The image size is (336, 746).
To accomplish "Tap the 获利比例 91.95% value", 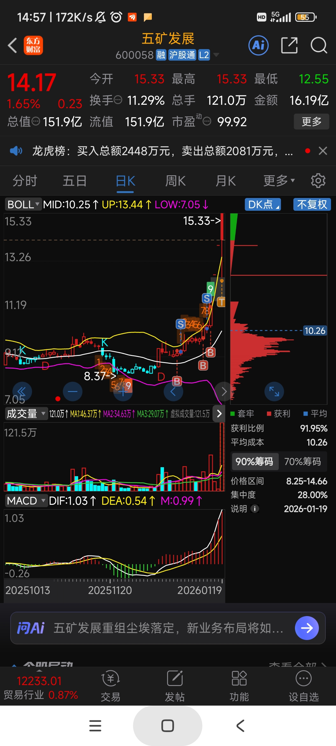I will pyautogui.click(x=314, y=428).
